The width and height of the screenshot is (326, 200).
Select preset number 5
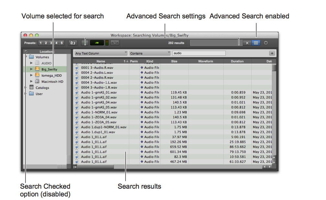[62, 43]
